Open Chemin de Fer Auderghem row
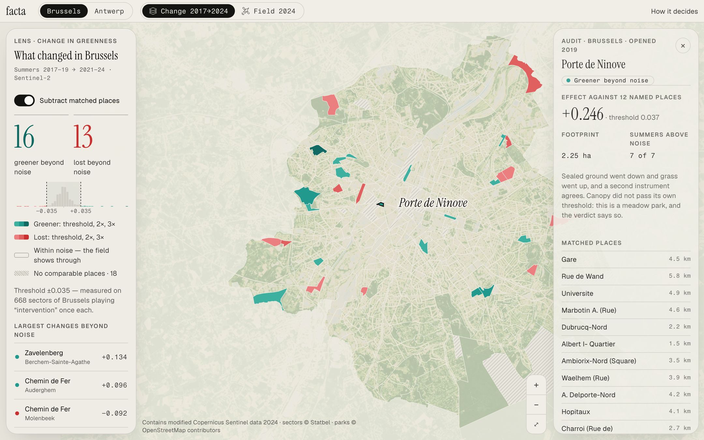This screenshot has width=704, height=440. [x=71, y=385]
